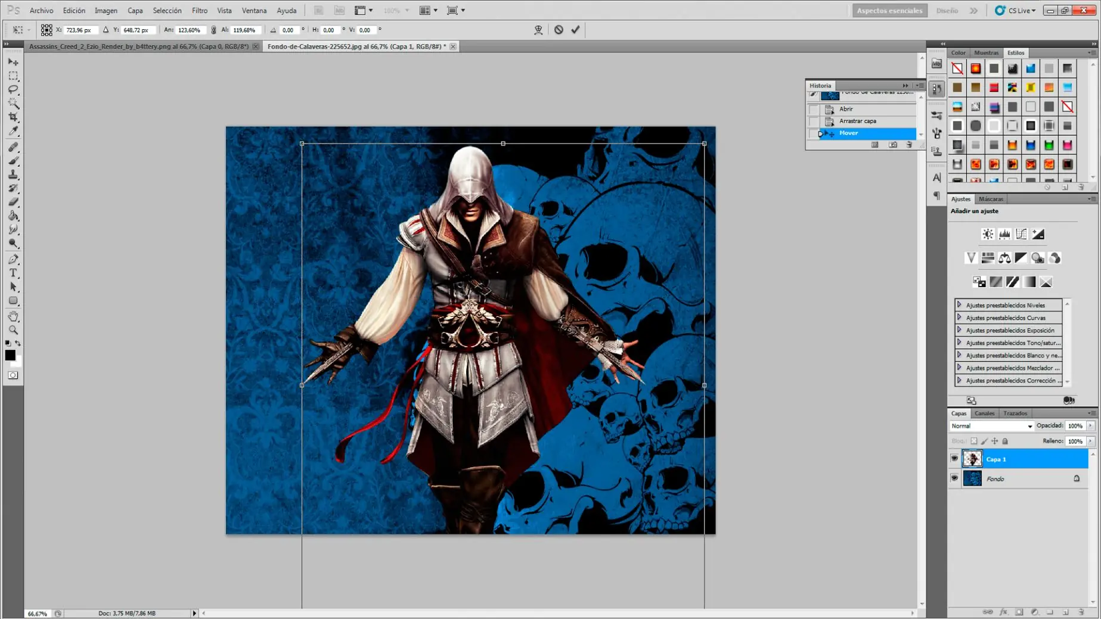Toggle history brush source for Abrir
Image resolution: width=1101 pixels, height=619 pixels.
pos(814,109)
